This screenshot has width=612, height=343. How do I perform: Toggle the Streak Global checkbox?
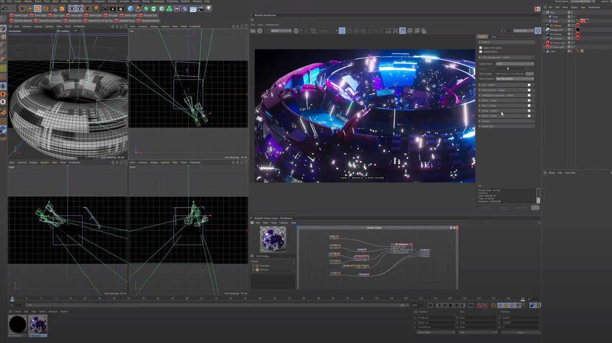[x=529, y=110]
